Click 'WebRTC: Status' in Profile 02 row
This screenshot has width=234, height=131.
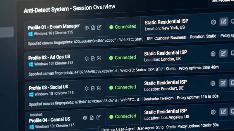(133, 70)
